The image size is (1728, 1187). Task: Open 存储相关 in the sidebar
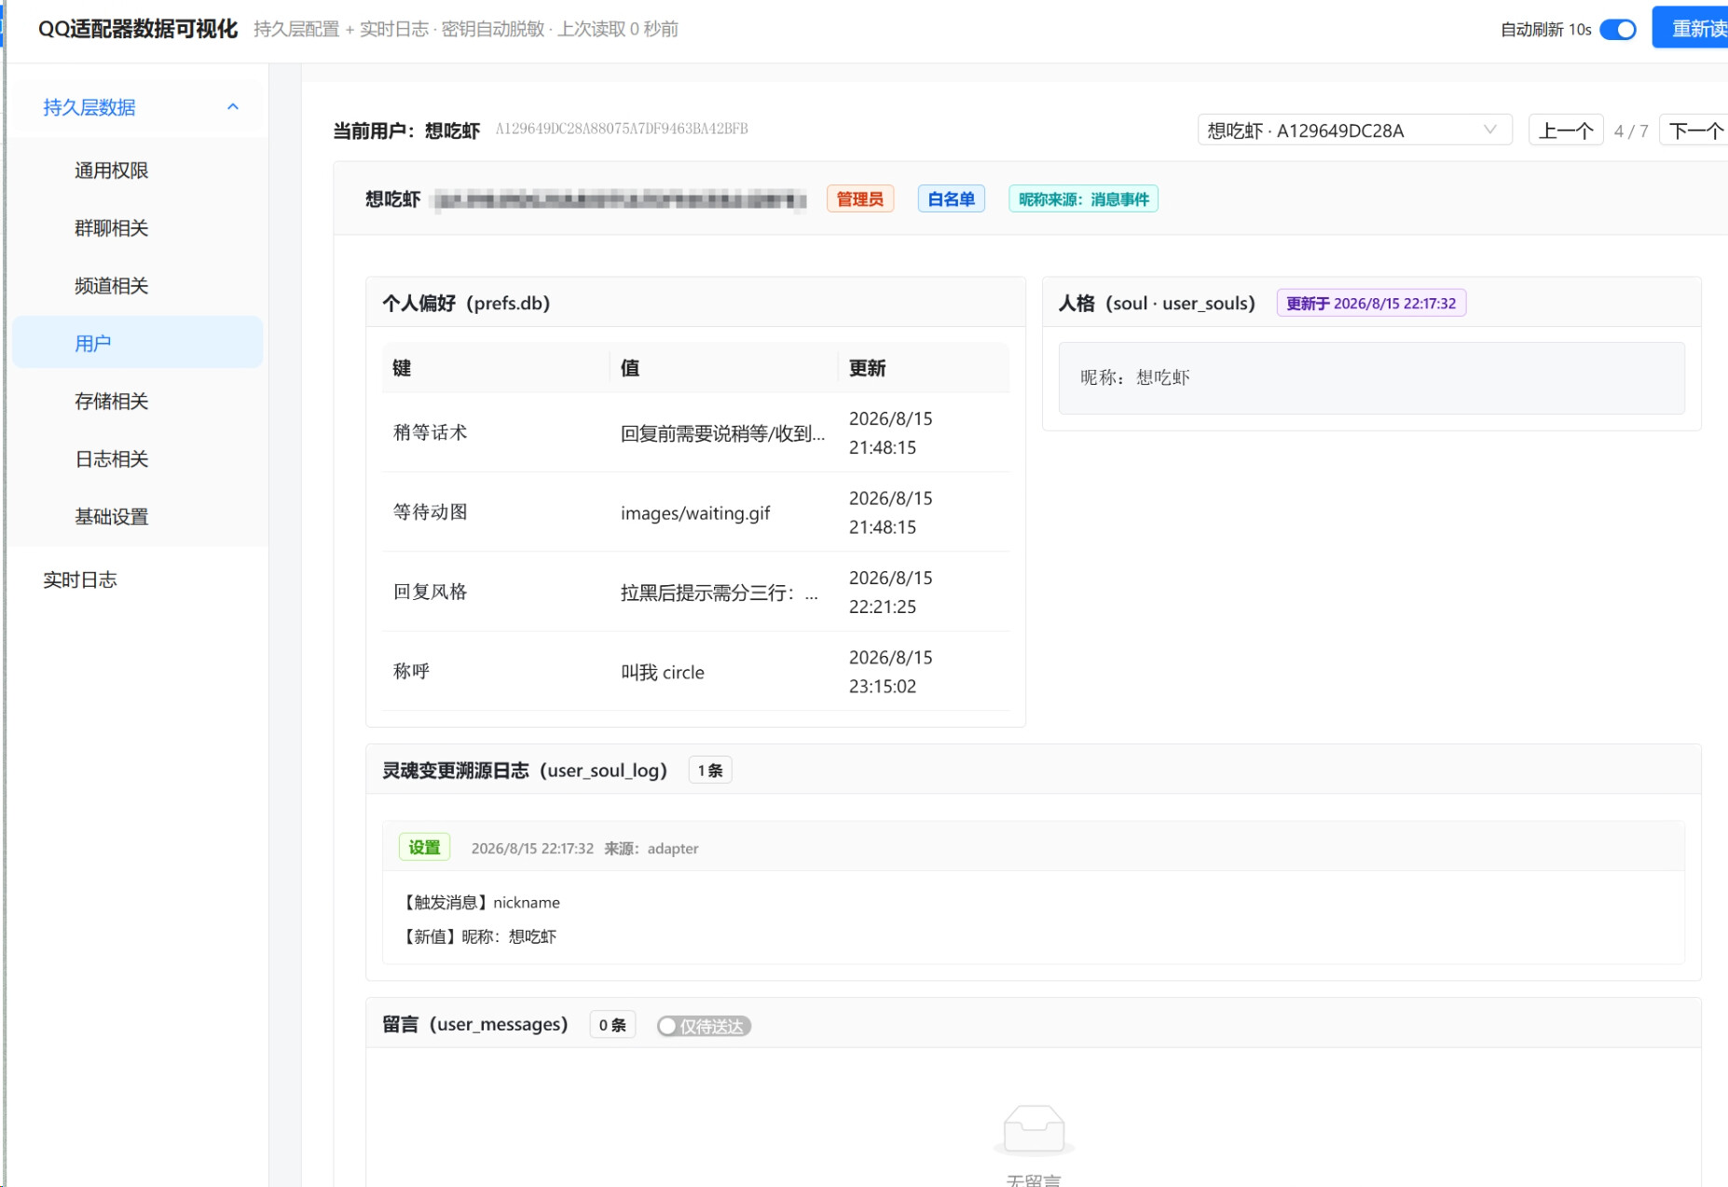(x=138, y=402)
